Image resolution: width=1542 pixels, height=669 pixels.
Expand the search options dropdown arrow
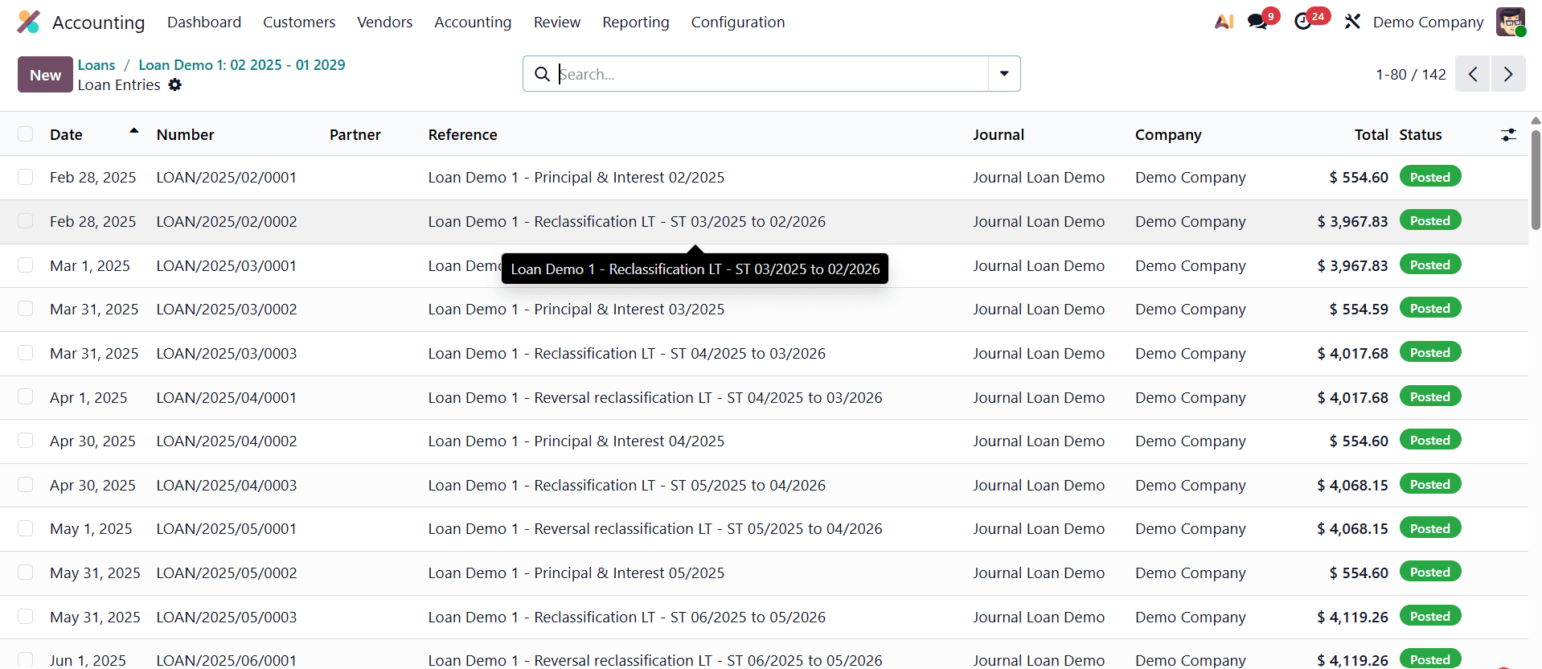click(1004, 74)
